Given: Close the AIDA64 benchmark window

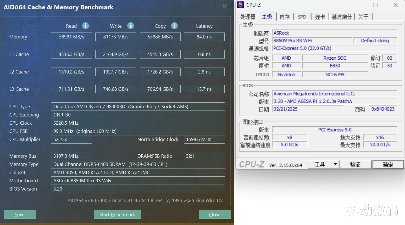Looking at the screenshot, I should pyautogui.click(x=224, y=6).
